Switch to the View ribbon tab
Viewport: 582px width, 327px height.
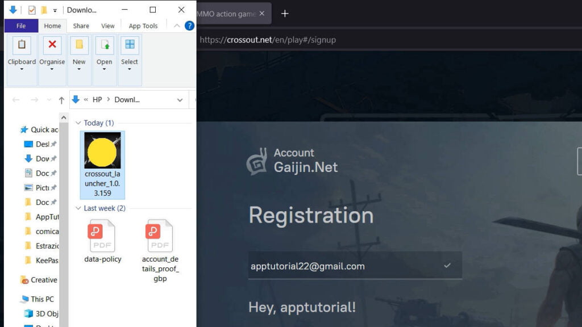click(x=108, y=26)
